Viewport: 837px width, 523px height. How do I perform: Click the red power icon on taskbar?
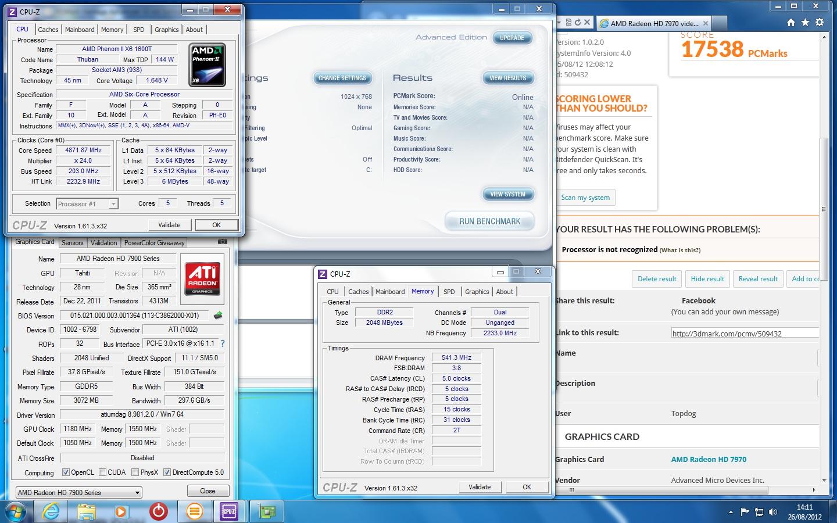click(158, 511)
